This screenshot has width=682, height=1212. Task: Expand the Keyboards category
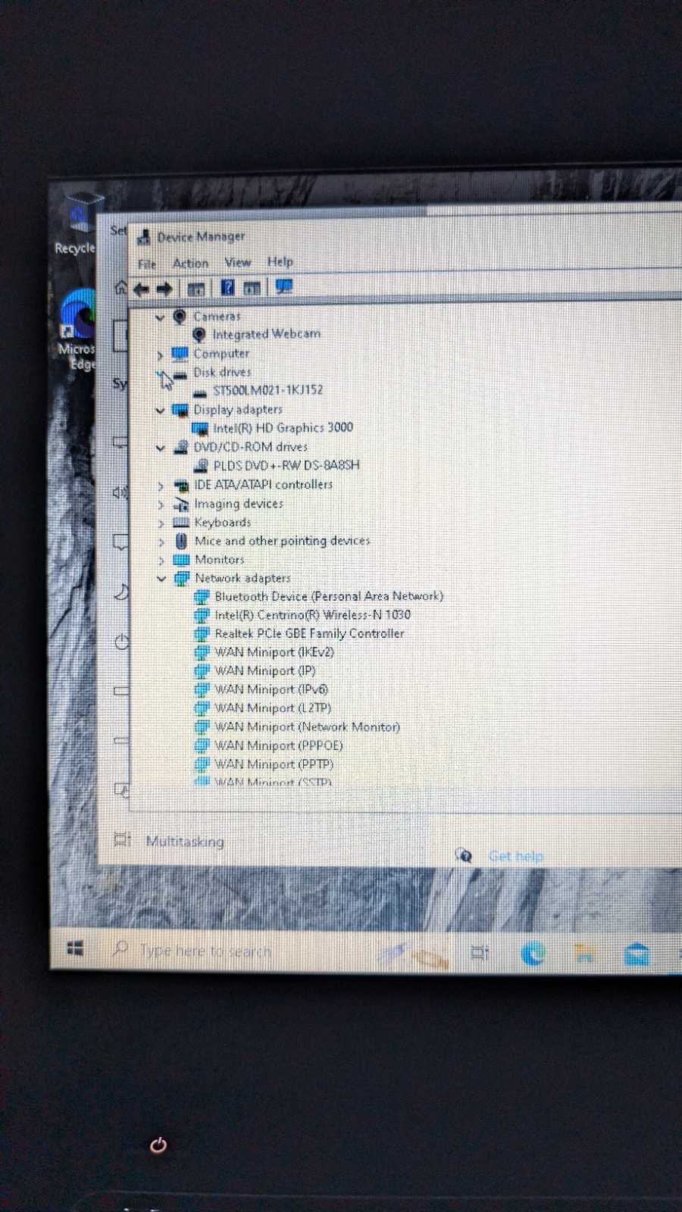pos(161,523)
